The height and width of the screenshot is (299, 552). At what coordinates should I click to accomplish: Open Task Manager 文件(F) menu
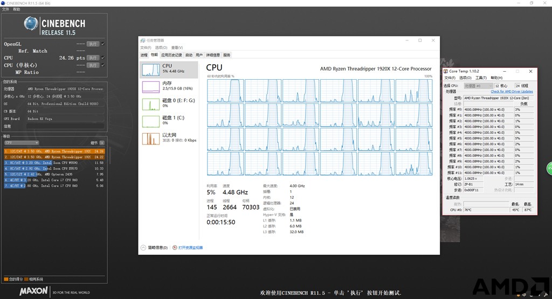[x=146, y=47]
